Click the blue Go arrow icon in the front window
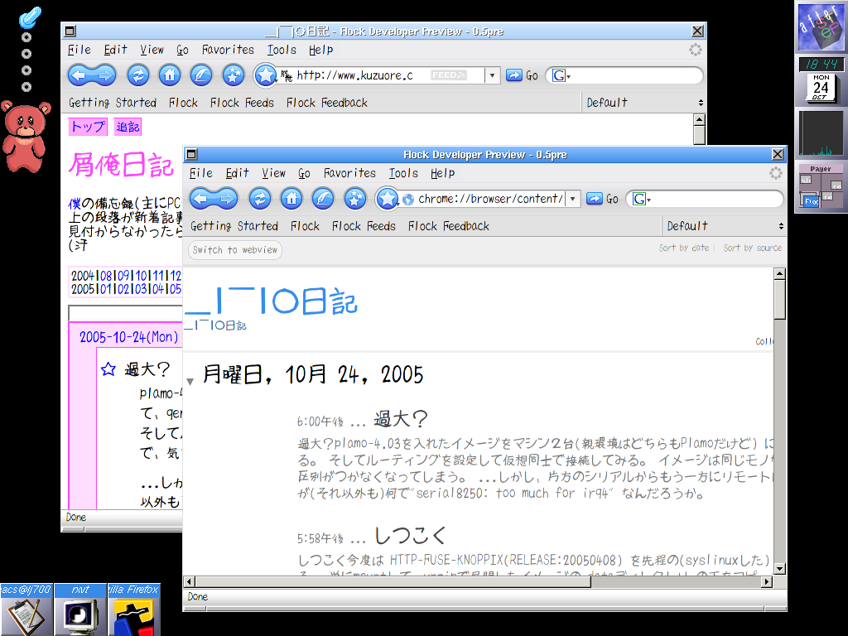The image size is (848, 636). tap(595, 199)
